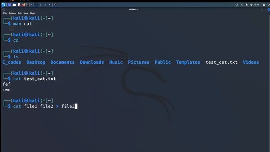Click the ':wq' output line
270x152 pixels.
[7, 90]
